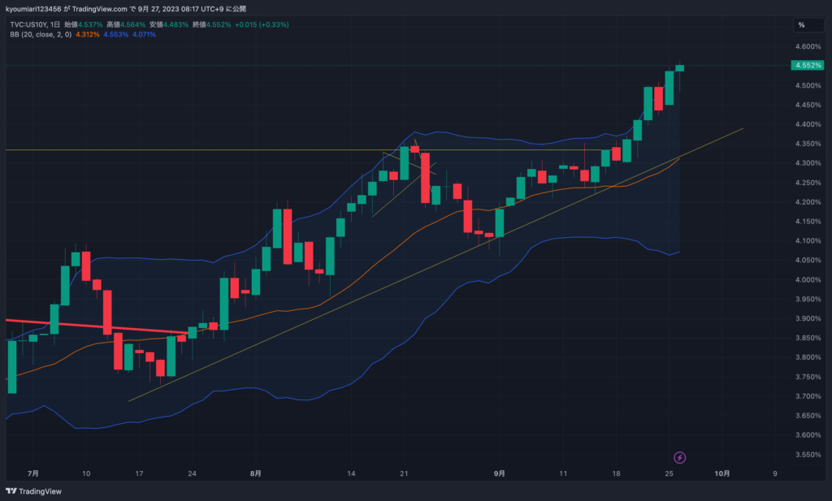
Task: Click the header text with TradingView.com publication info
Action: pos(125,9)
